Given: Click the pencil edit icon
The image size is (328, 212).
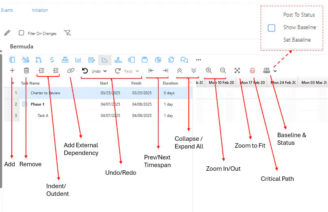Looking at the screenshot, I should tap(7, 33).
